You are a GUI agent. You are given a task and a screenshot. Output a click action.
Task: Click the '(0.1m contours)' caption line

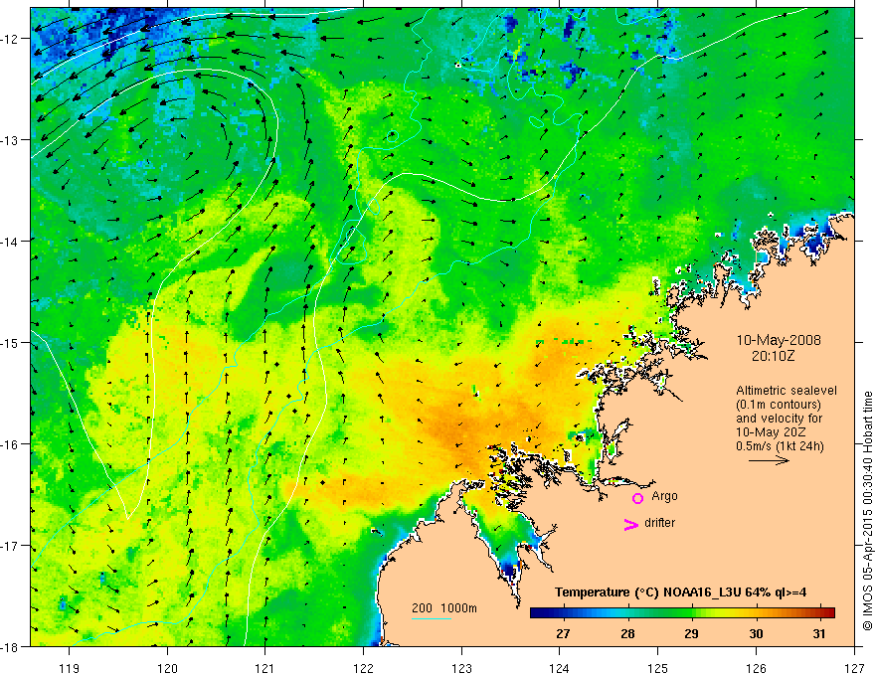779,405
